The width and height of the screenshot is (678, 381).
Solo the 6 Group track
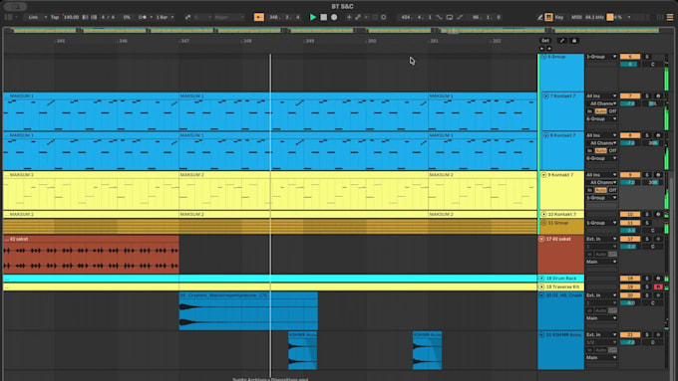[647, 57]
